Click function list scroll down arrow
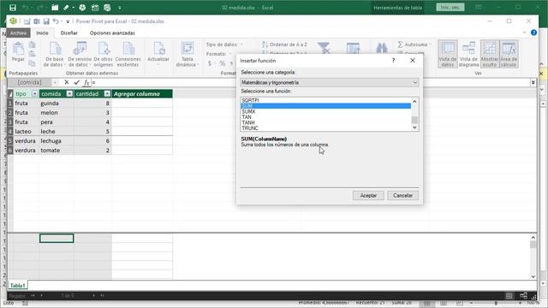 point(414,127)
